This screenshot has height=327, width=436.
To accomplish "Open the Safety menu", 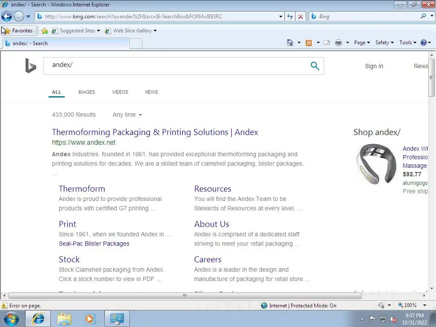I will (384, 43).
